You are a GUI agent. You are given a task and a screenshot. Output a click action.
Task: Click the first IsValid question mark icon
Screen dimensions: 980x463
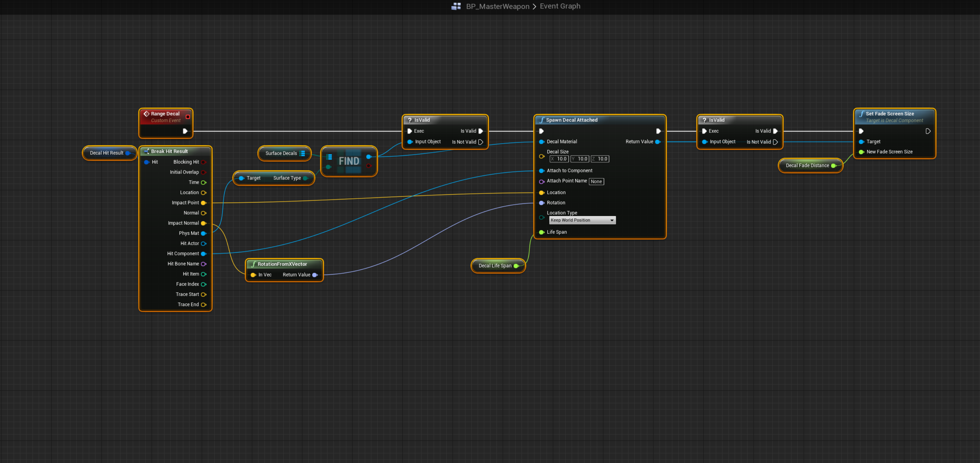coord(410,120)
